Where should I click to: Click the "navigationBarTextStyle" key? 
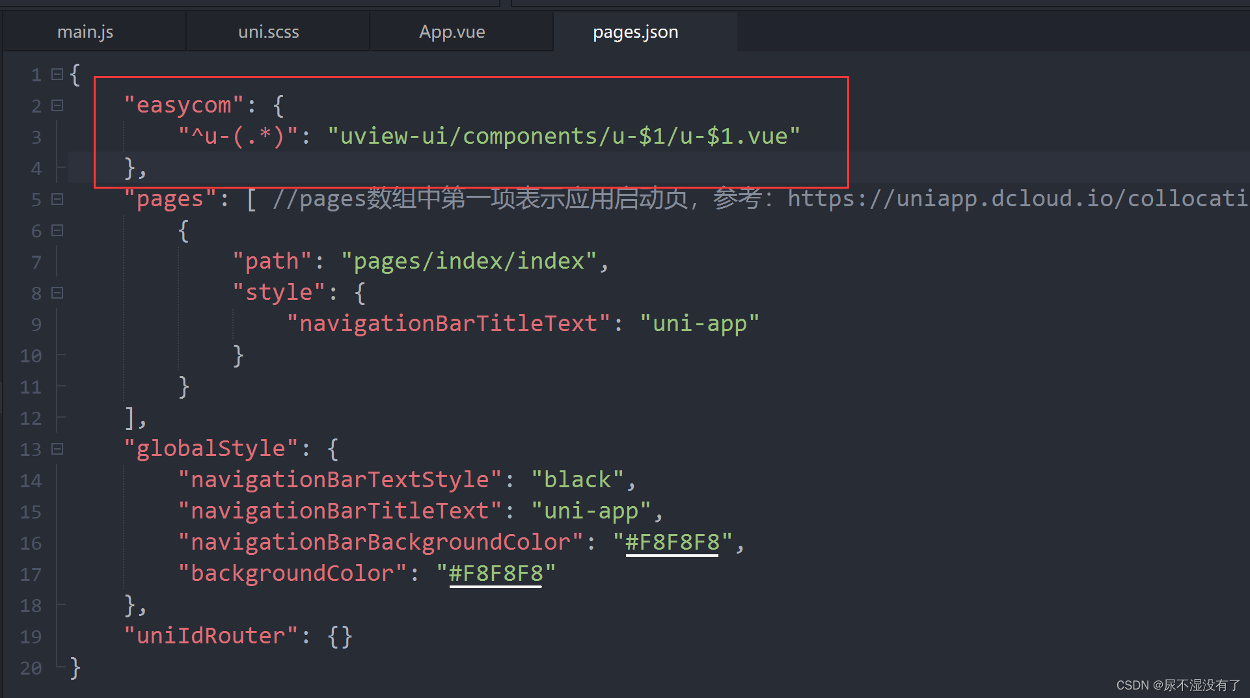pos(340,480)
